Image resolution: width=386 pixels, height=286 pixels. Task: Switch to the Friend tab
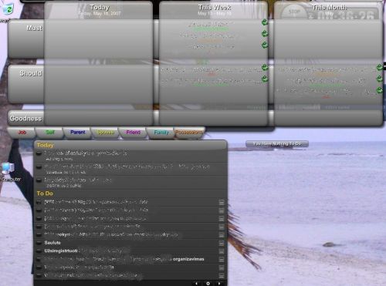pos(134,133)
